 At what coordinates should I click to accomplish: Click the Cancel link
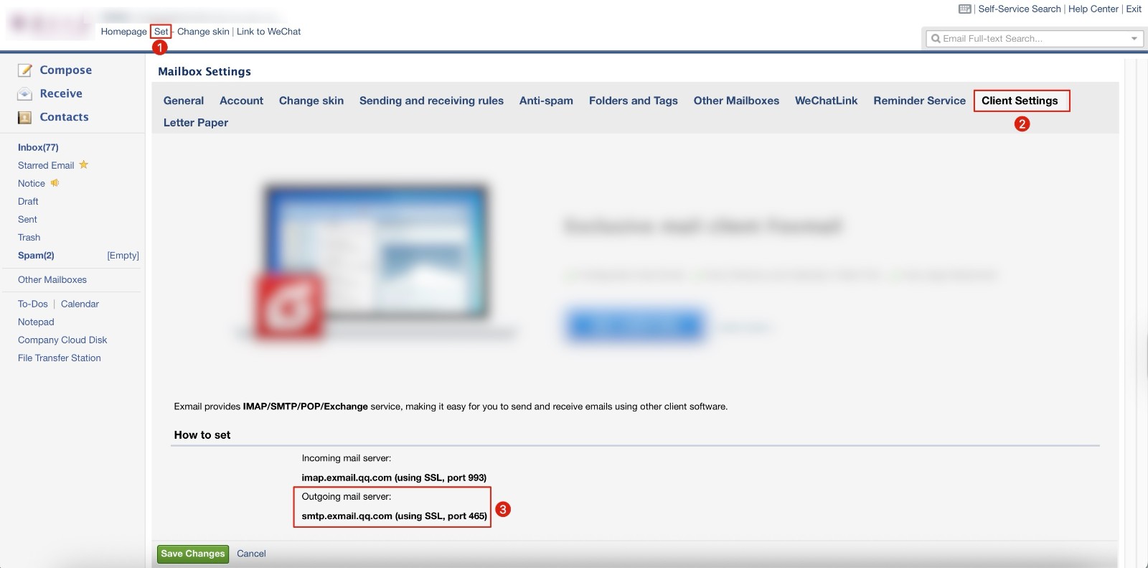[x=251, y=554]
